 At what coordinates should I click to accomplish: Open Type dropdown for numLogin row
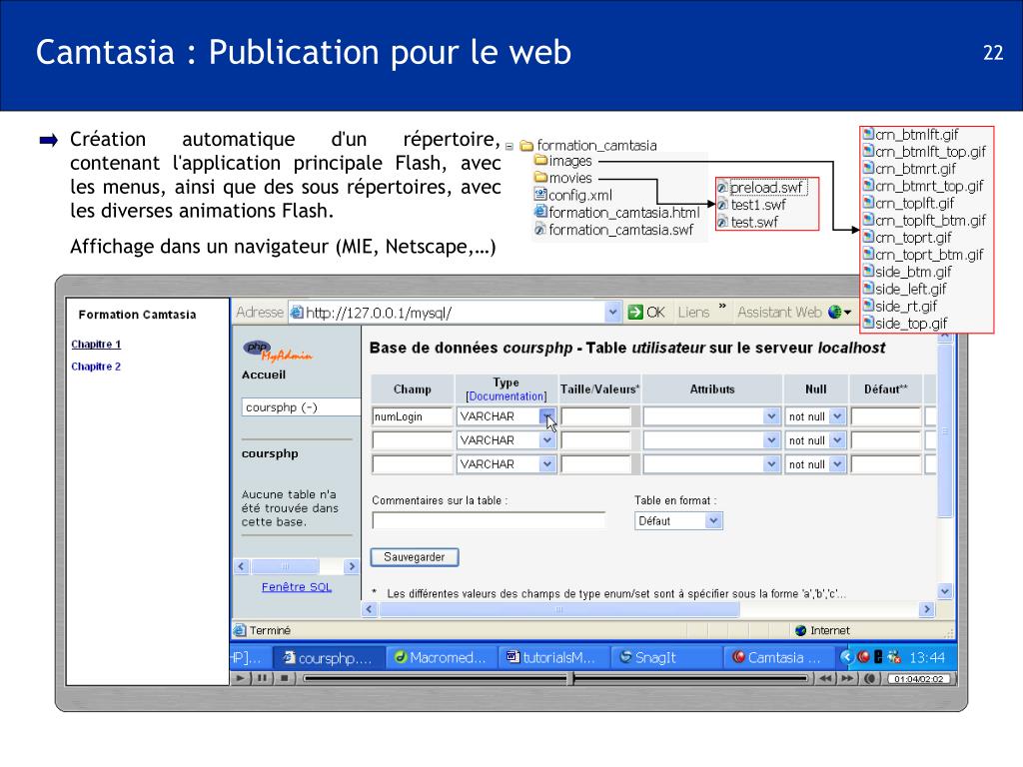pos(546,416)
